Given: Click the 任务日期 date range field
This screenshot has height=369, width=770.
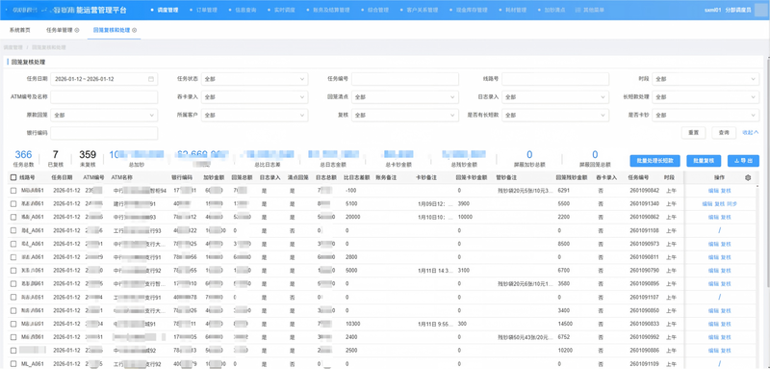Looking at the screenshot, I should pos(105,79).
